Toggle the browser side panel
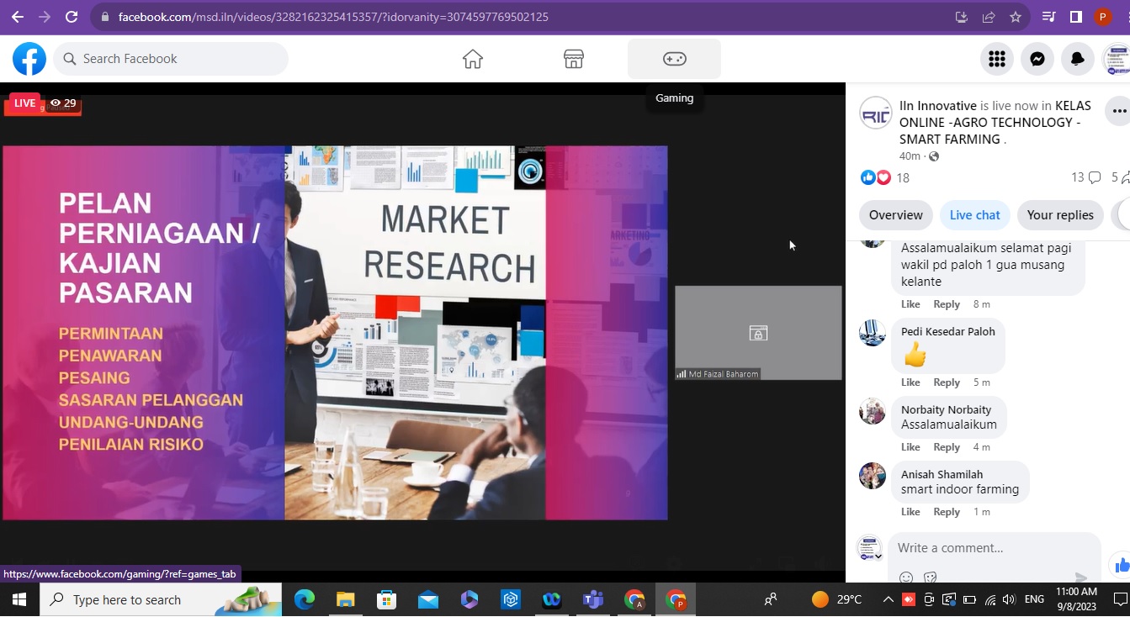 pyautogui.click(x=1075, y=17)
